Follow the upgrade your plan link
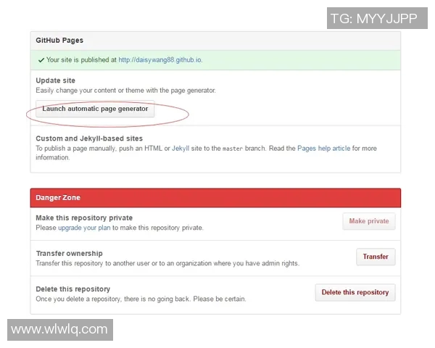 pos(85,228)
